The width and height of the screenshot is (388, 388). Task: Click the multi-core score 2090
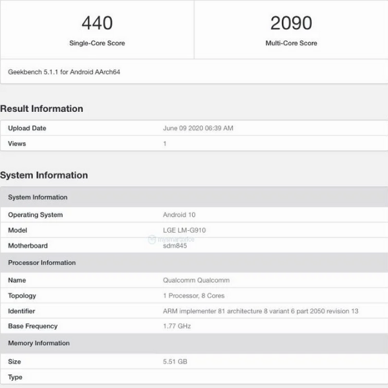click(291, 23)
